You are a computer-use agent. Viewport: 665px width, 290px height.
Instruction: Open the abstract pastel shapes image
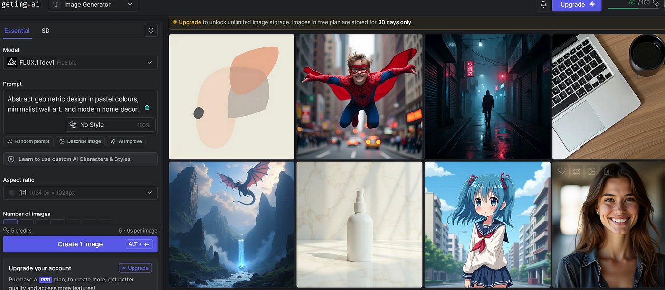point(232,97)
